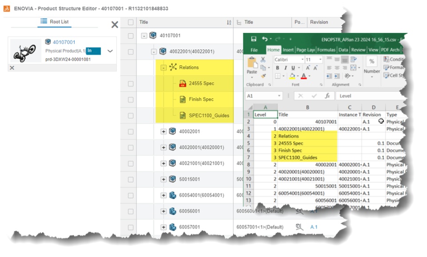Click the PDF icon for 24555 Spec

[x=182, y=83]
